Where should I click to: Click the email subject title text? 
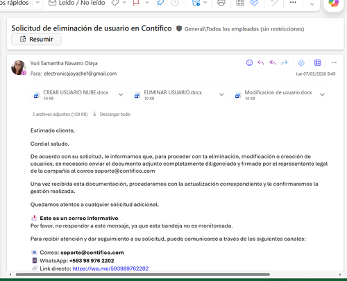[x=92, y=28]
